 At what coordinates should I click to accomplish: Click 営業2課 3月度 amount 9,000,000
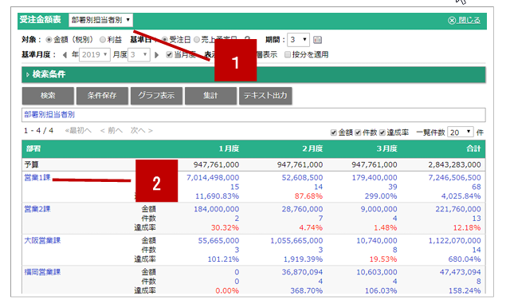pyautogui.click(x=379, y=209)
